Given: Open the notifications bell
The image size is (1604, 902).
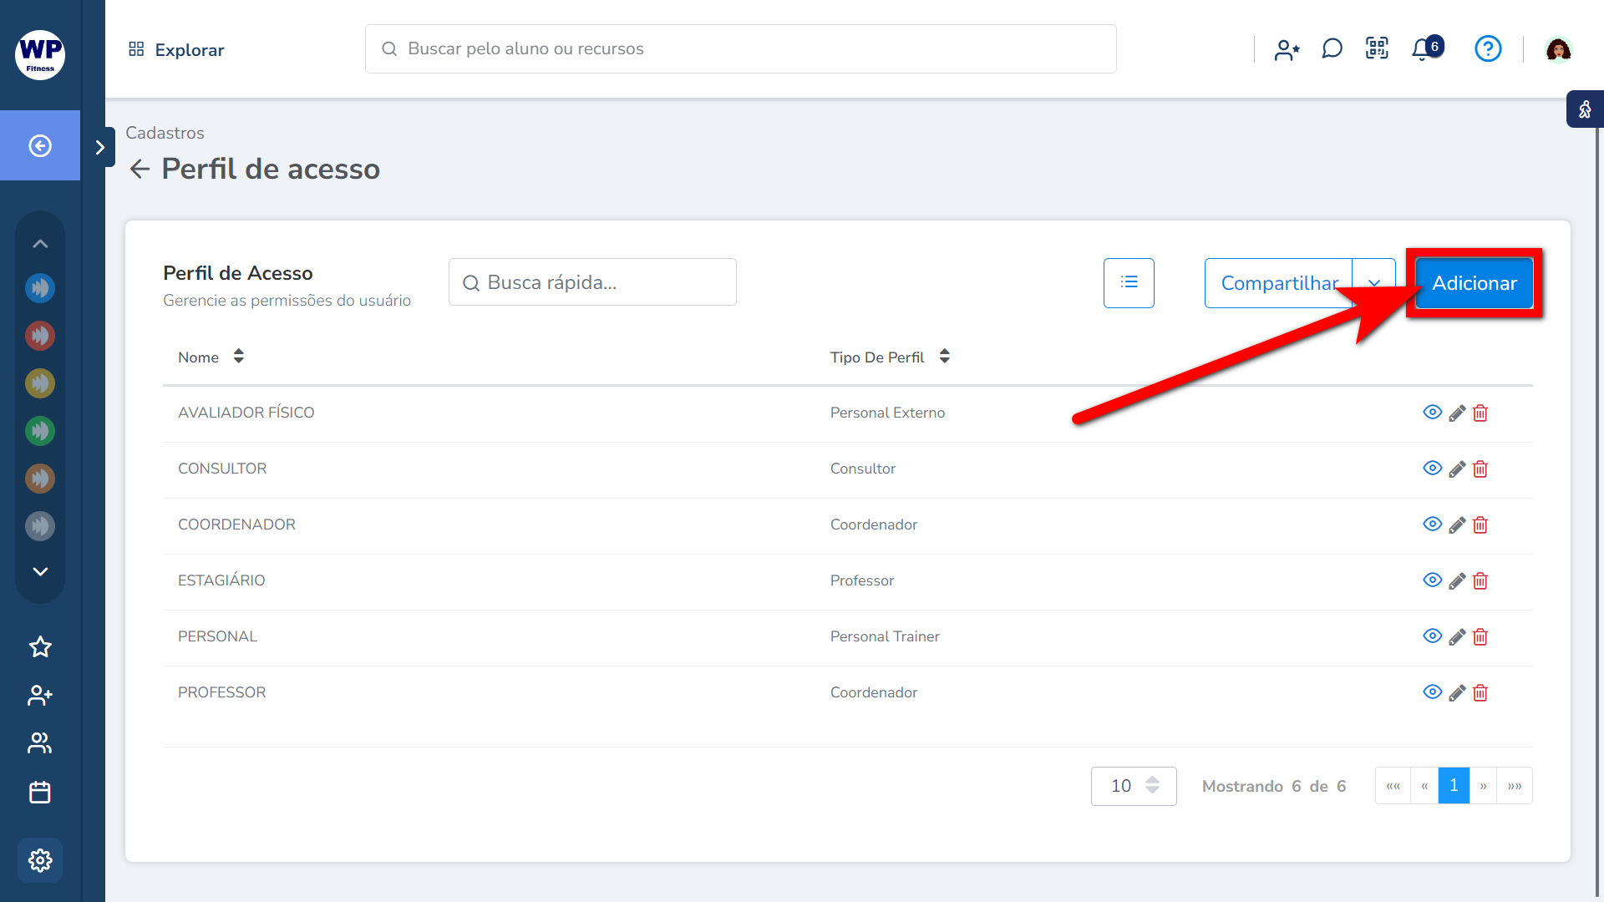Looking at the screenshot, I should [1422, 50].
